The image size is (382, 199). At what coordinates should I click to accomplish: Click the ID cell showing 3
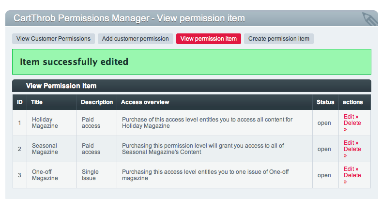(x=20, y=175)
